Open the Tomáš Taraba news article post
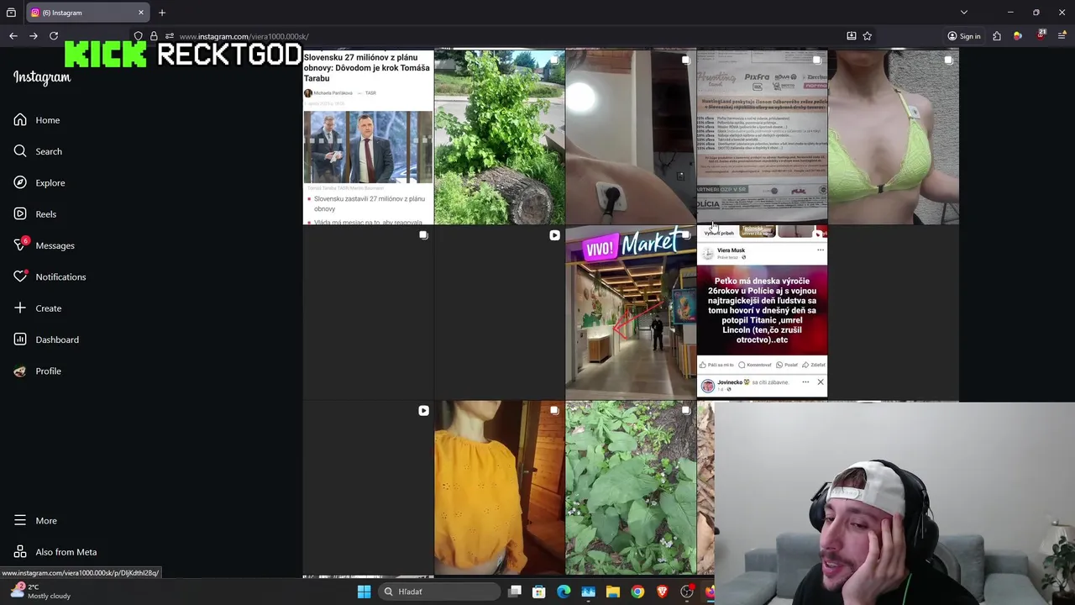Image resolution: width=1075 pixels, height=605 pixels. (x=368, y=137)
